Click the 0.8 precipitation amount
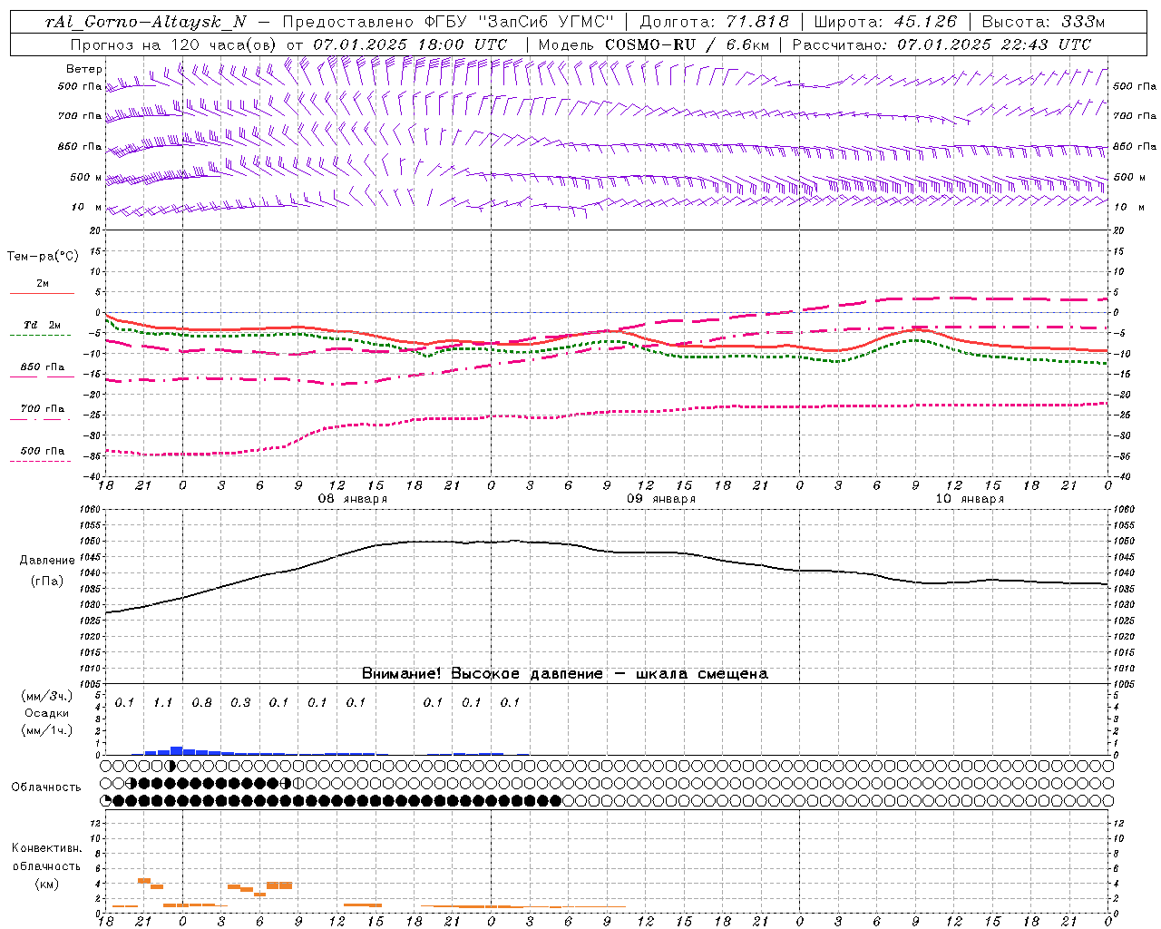The width and height of the screenshot is (1161, 929). coord(201,703)
